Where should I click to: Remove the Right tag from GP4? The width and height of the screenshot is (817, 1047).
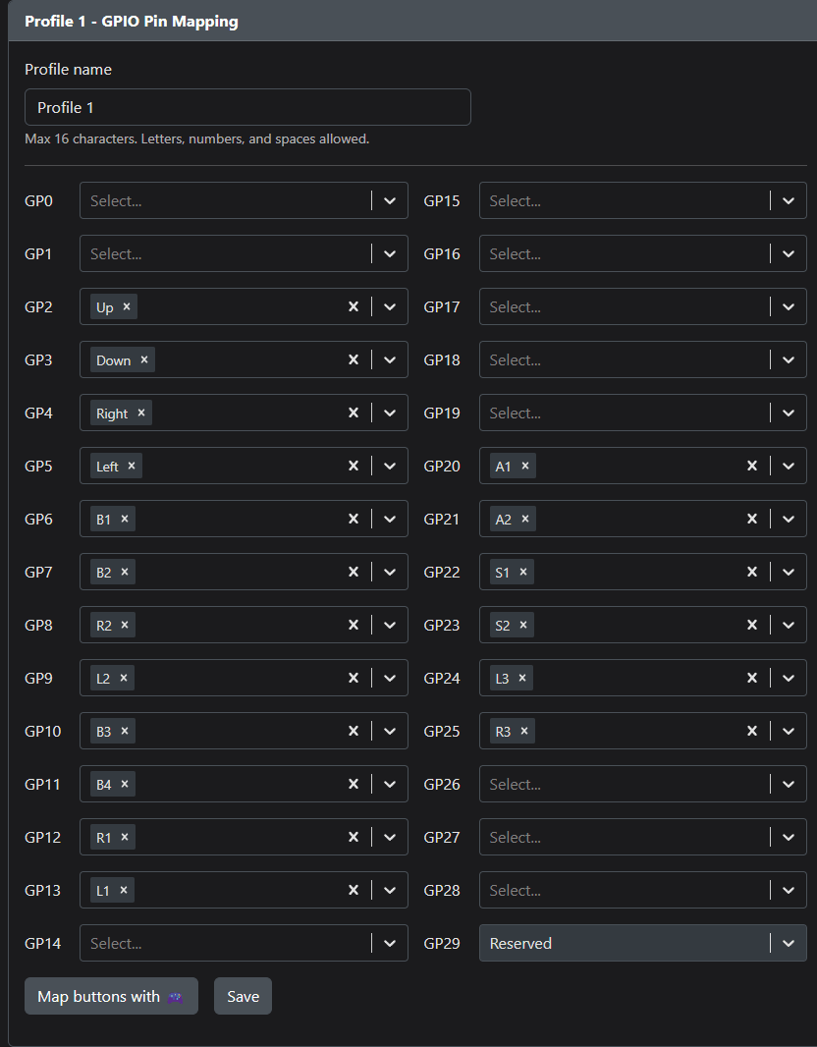coord(141,413)
